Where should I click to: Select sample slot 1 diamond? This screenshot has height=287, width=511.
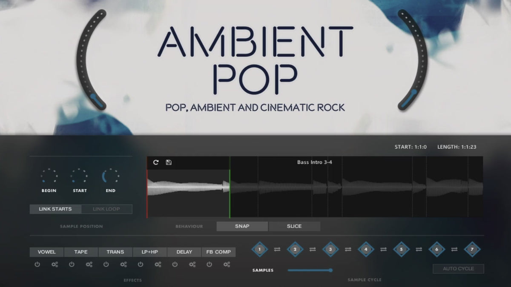point(260,250)
